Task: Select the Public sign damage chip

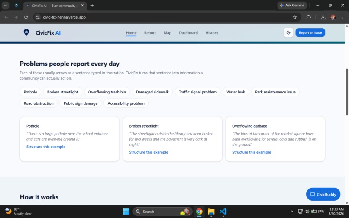Action: [x=81, y=103]
